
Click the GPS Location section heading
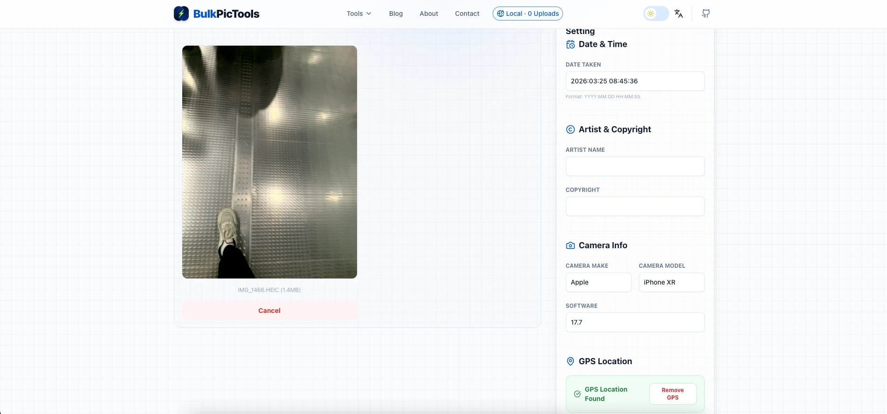pyautogui.click(x=605, y=361)
